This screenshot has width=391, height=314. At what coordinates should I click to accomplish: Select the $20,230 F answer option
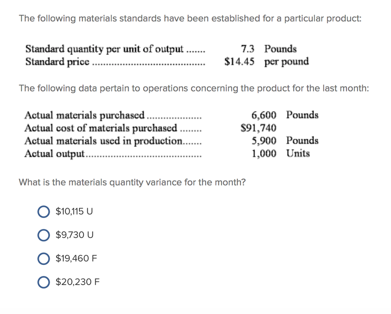(44, 282)
